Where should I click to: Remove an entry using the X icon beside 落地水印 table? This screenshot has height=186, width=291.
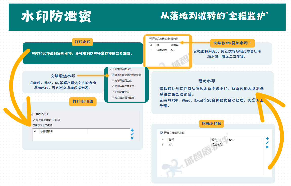[x=267, y=147]
